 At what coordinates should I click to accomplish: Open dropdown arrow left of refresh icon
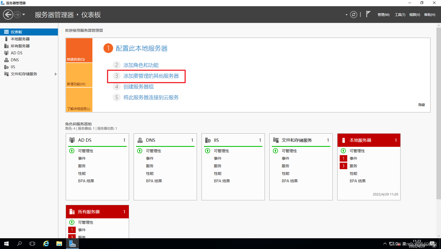coord(346,15)
